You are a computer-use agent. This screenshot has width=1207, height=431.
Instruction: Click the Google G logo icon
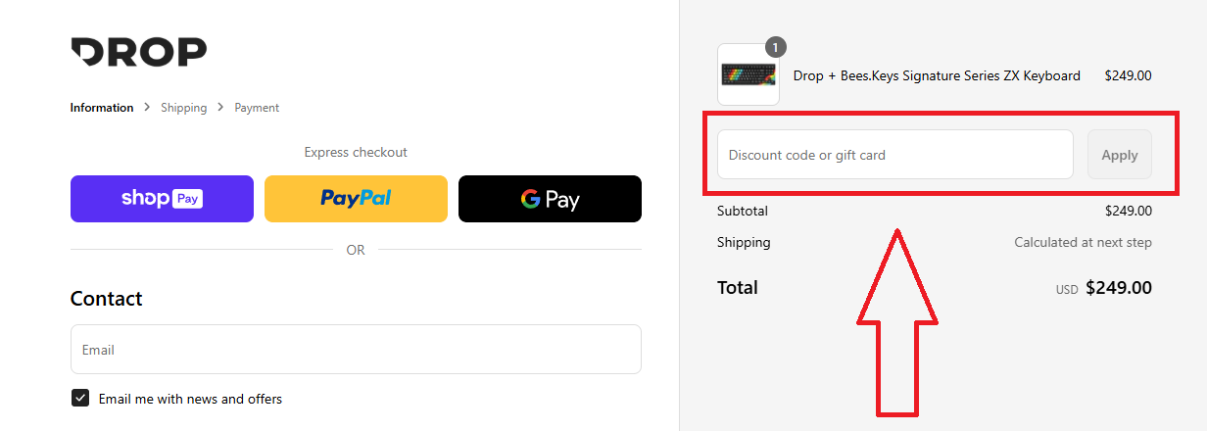[x=531, y=199]
